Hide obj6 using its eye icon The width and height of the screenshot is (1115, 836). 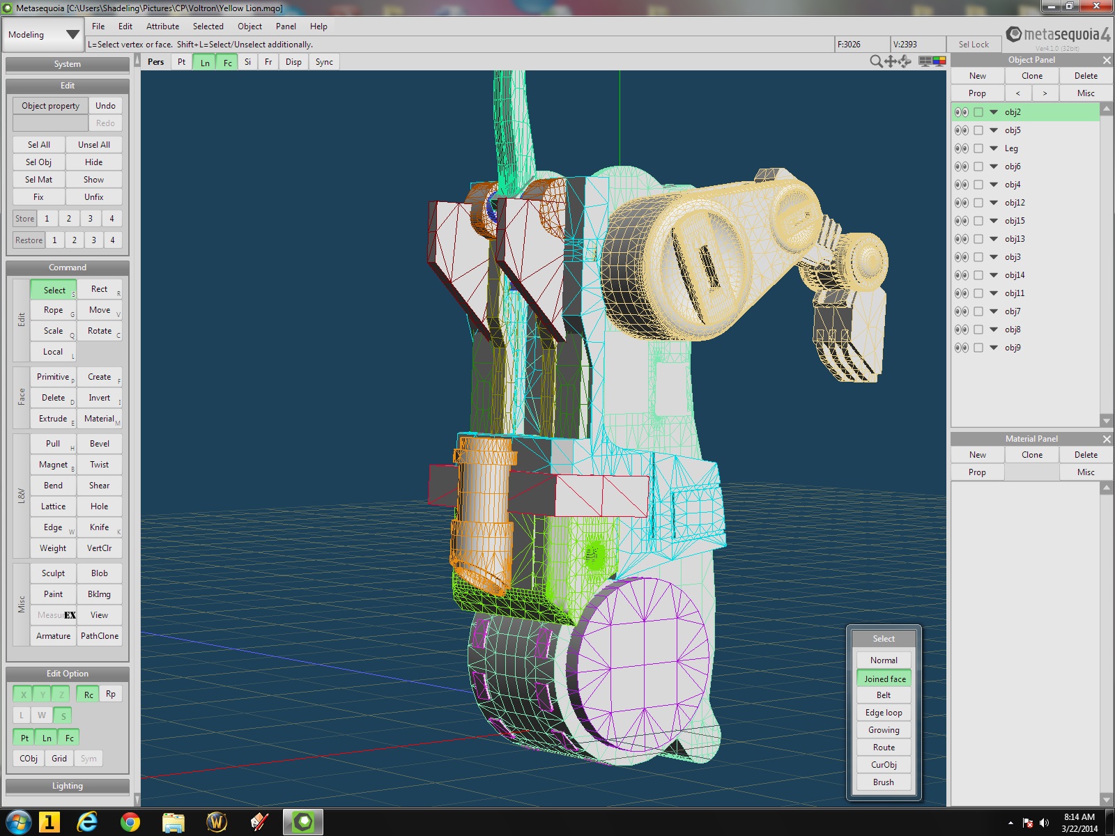click(x=962, y=167)
